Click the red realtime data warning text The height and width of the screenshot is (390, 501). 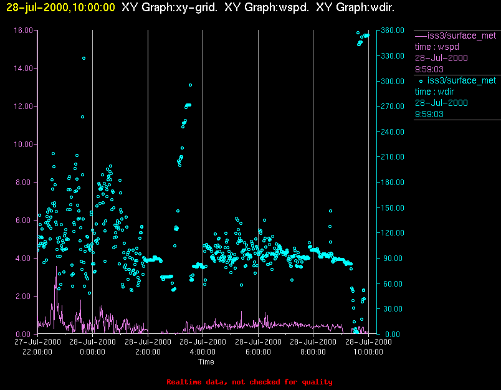(x=249, y=382)
